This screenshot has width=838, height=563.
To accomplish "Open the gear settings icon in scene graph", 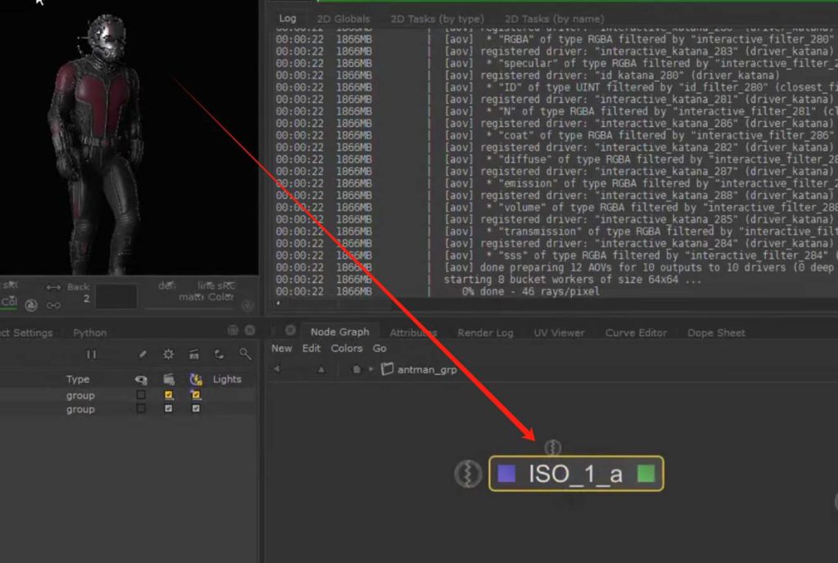I will click(x=168, y=354).
